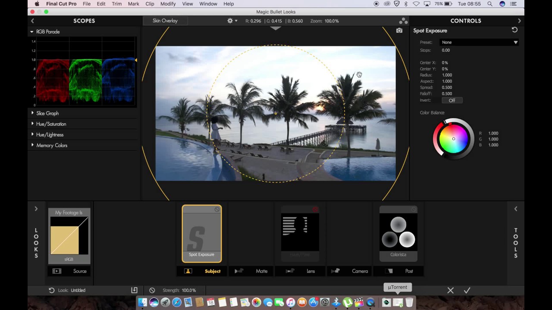This screenshot has height=310, width=552.
Task: Click the three-dot color wheels icon above viewer
Action: [x=403, y=21]
